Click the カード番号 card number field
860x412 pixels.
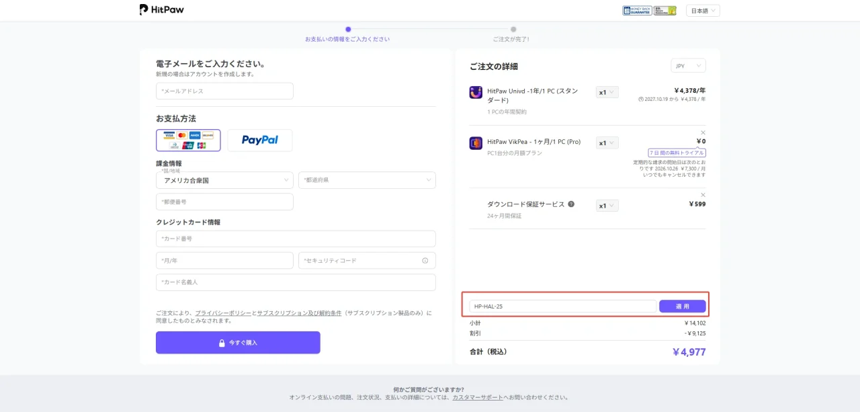point(296,239)
